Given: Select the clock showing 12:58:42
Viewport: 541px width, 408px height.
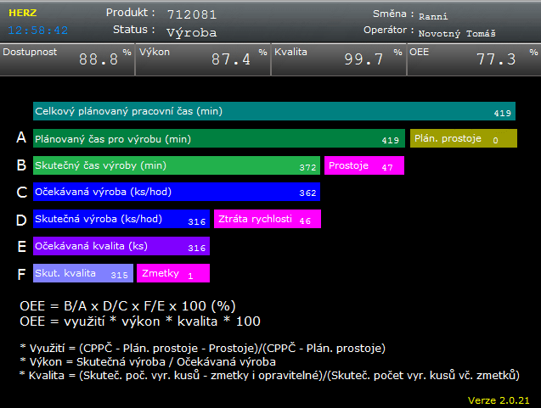Looking at the screenshot, I should click(39, 30).
